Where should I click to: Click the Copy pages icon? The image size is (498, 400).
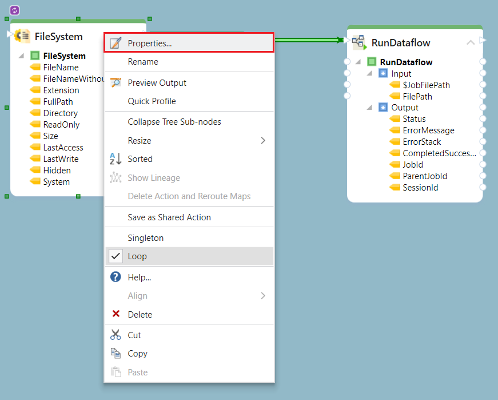[116, 354]
